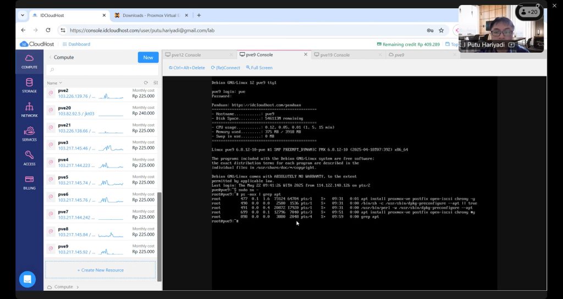Close the IDCloudHost browser tab
Screen dimensions: 563x299
(x=104, y=15)
